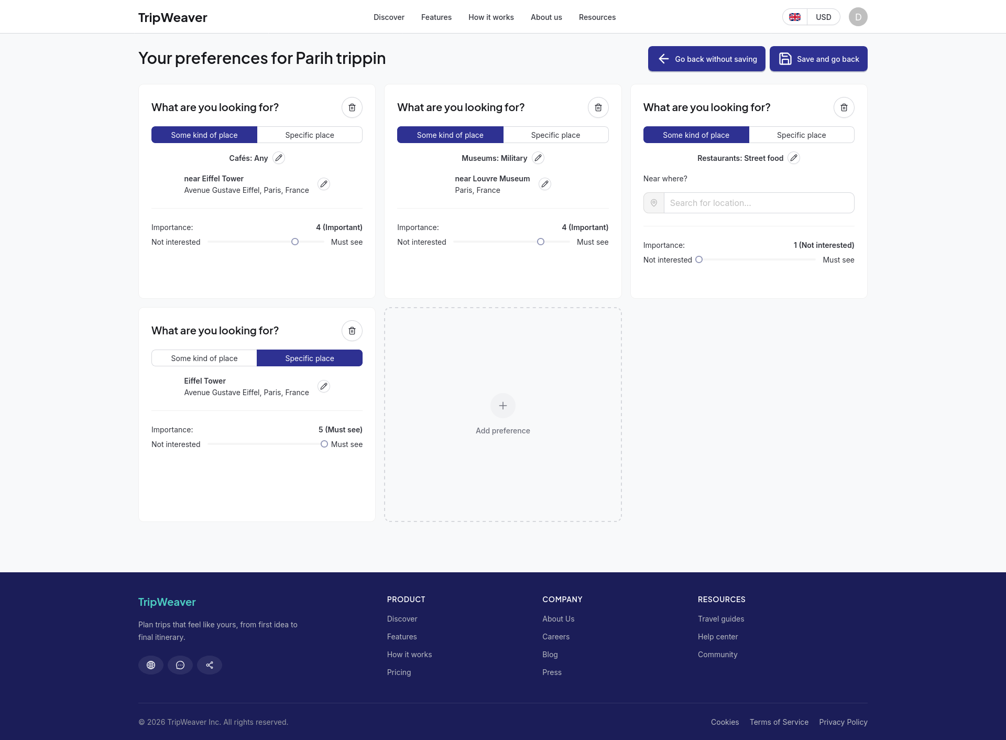Open the language flag selector
1006x740 pixels.
(x=795, y=17)
